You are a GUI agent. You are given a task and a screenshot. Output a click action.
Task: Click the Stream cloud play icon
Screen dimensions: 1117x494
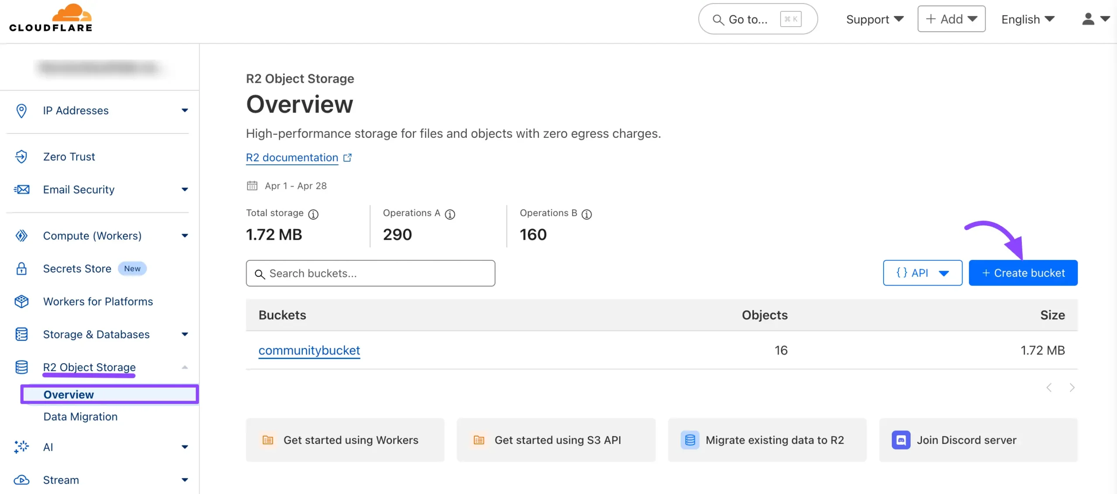coord(21,480)
